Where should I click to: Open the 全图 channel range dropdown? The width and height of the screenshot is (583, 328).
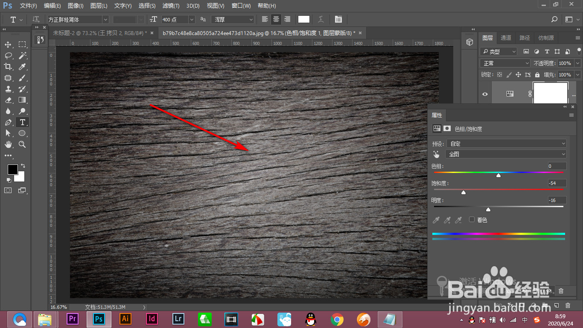tap(506, 154)
